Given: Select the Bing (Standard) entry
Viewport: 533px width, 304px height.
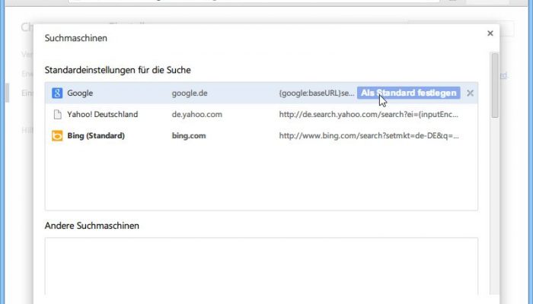Looking at the screenshot, I should (x=96, y=136).
